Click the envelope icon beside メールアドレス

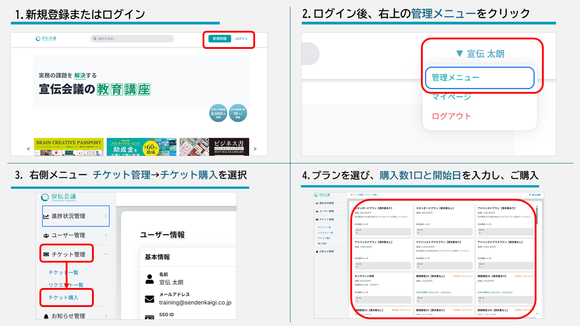tap(150, 299)
